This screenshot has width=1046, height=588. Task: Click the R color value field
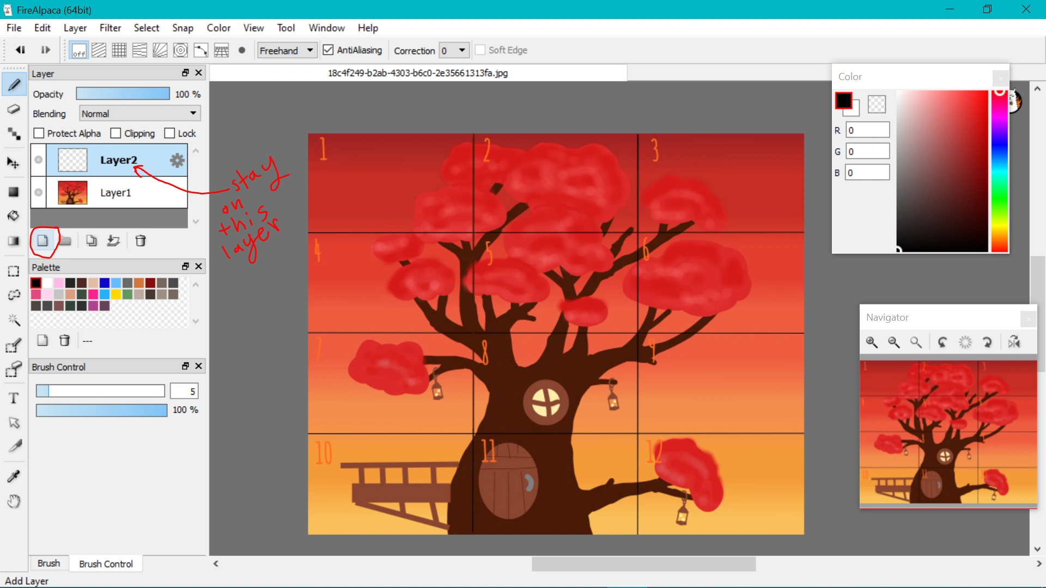click(867, 130)
